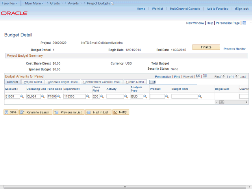Click the Department lookup magnifier icon
Viewport: 252px width, 189px height.
[x=88, y=96]
